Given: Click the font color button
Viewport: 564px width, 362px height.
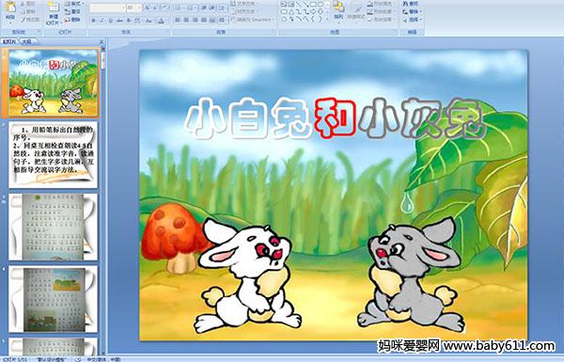Looking at the screenshot, I should point(161,21).
